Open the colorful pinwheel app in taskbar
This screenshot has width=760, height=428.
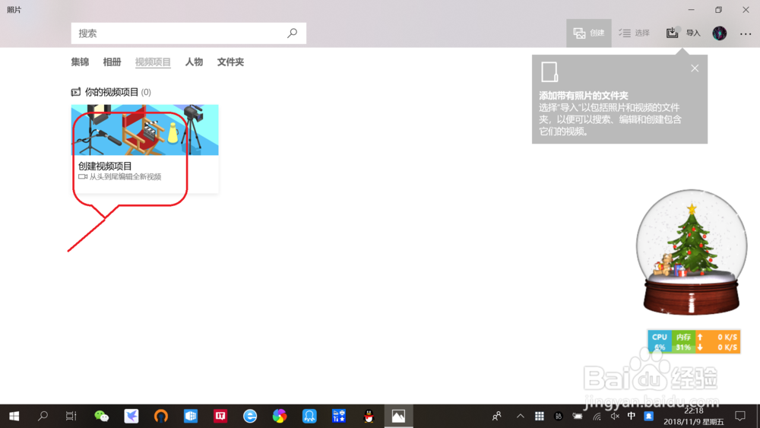point(280,416)
